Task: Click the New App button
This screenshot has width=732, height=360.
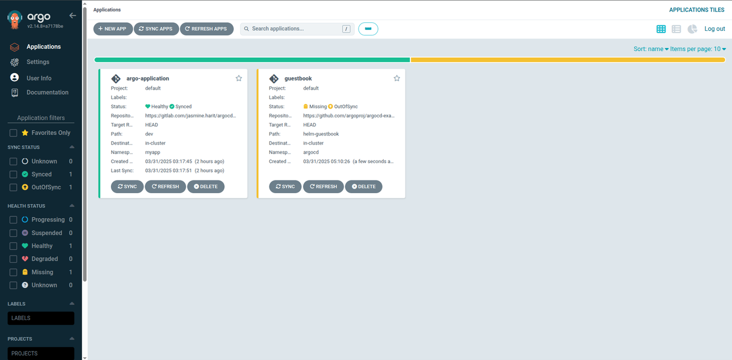Action: tap(113, 29)
